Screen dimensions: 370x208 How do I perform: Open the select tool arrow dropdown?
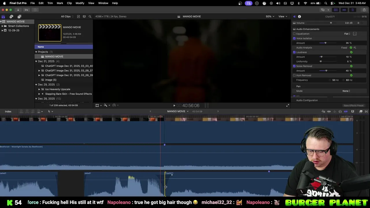tap(50, 112)
